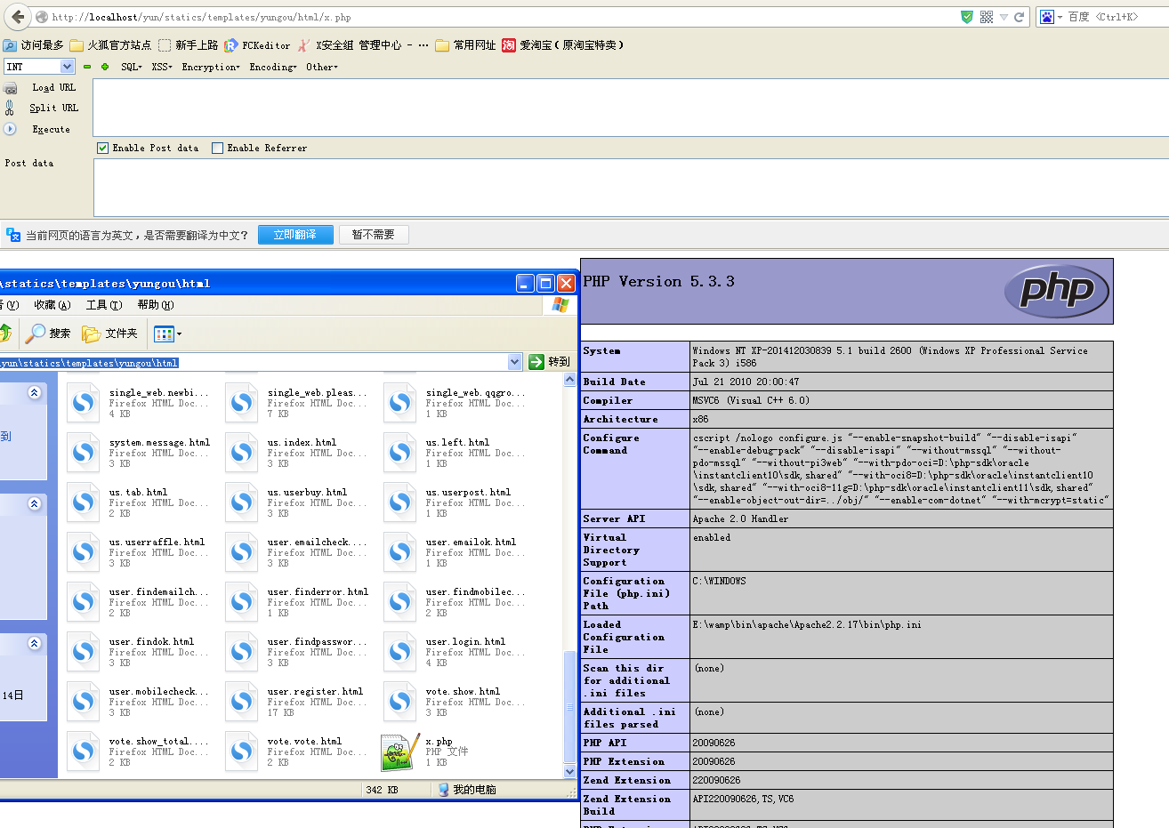The height and width of the screenshot is (828, 1169).
Task: Open the QR code icon in address bar
Action: click(987, 17)
